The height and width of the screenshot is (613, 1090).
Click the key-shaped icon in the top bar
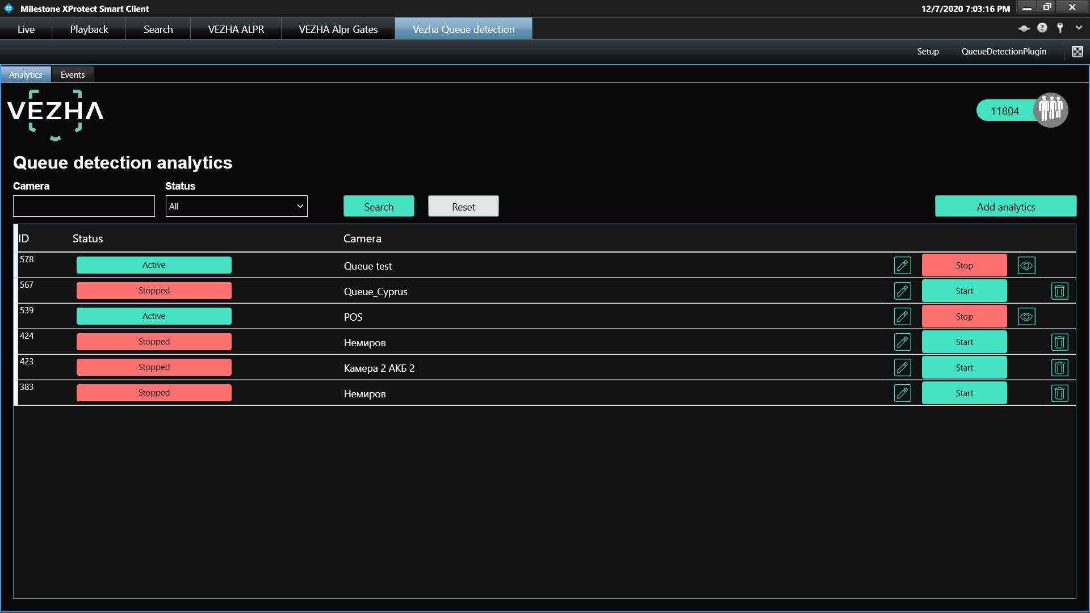1060,28
